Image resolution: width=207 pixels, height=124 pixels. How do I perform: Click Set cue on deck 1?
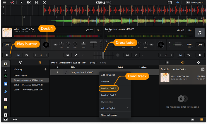point(19,55)
